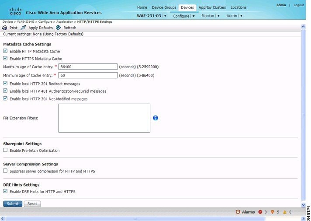Open the AppNav Clusters tab
The image size is (311, 221).
click(212, 7)
